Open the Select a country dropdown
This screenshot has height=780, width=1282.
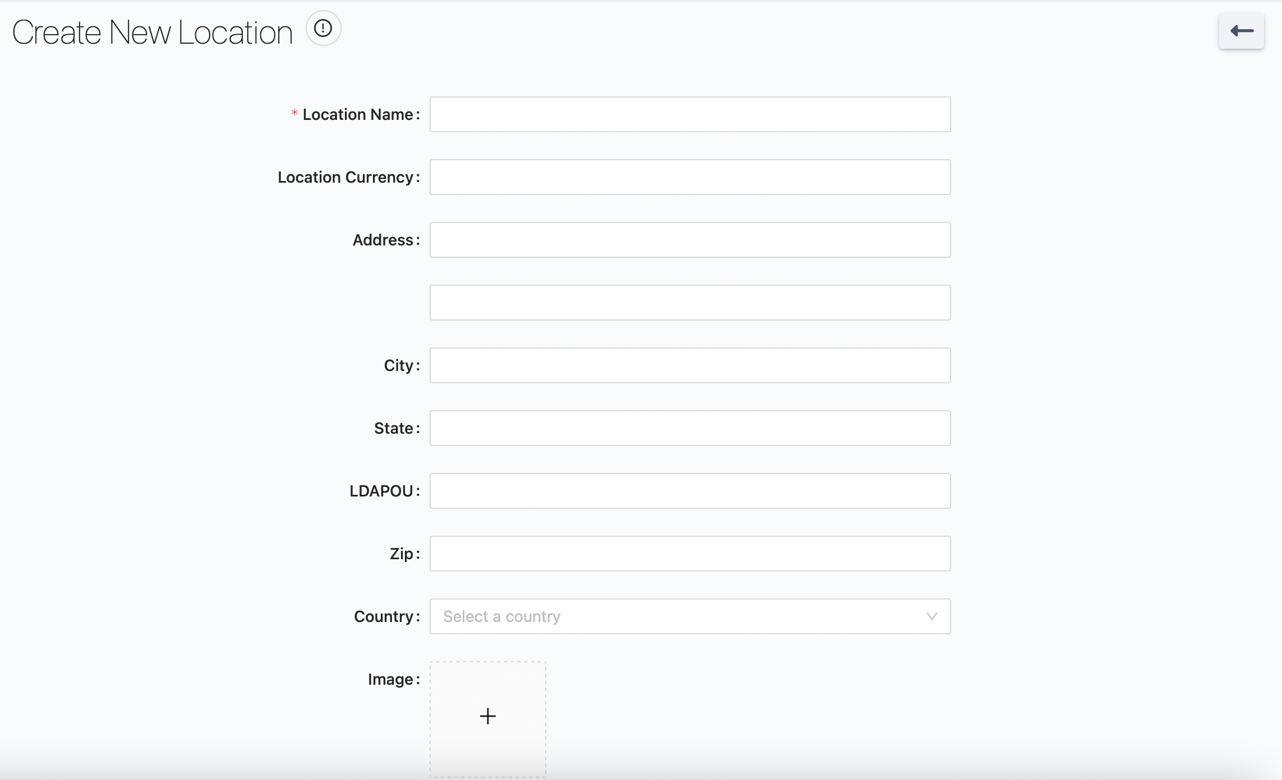coord(673,616)
